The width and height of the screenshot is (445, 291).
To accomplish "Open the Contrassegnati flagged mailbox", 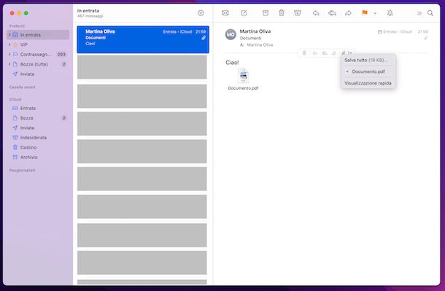I will point(36,54).
